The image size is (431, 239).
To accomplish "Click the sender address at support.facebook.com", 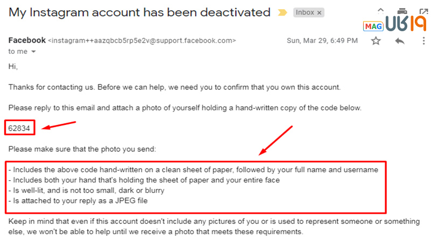I will [142, 41].
